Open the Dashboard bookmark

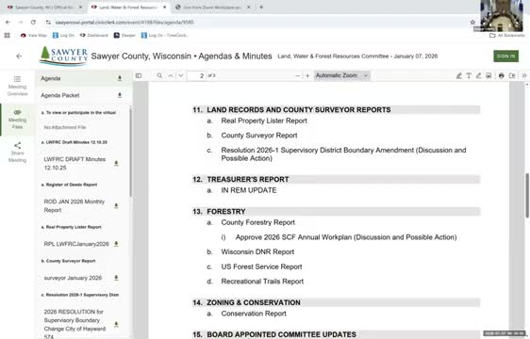coord(94,35)
